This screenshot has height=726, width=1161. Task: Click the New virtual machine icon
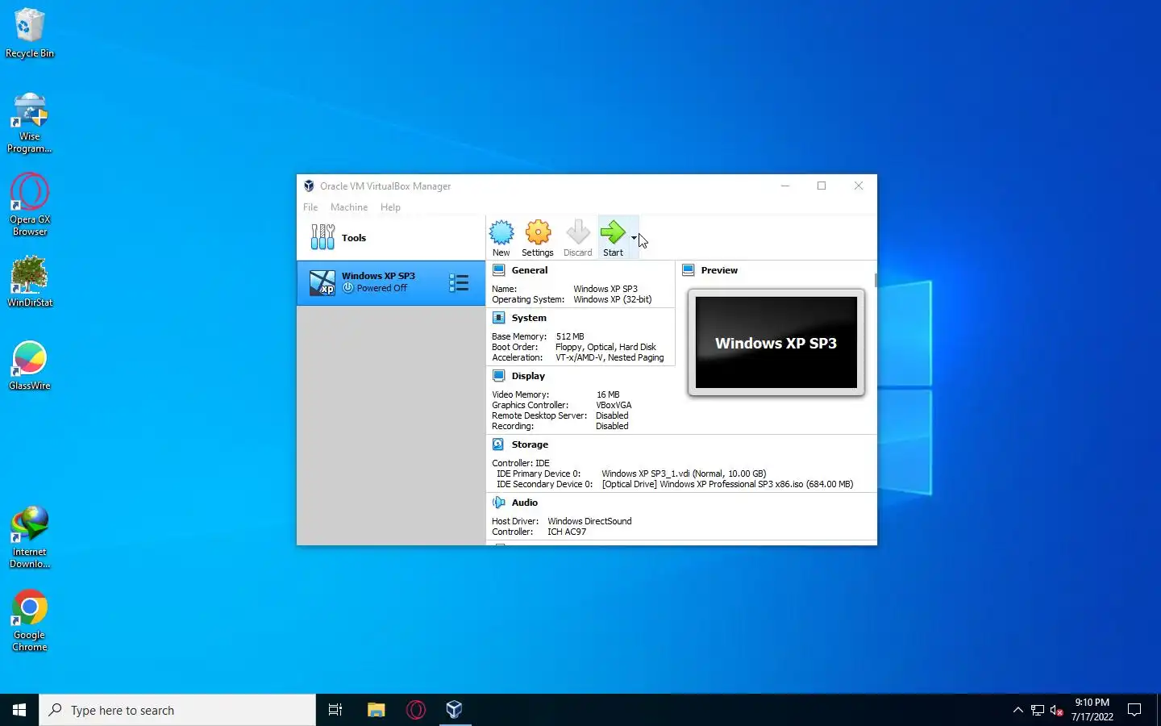[x=501, y=238]
